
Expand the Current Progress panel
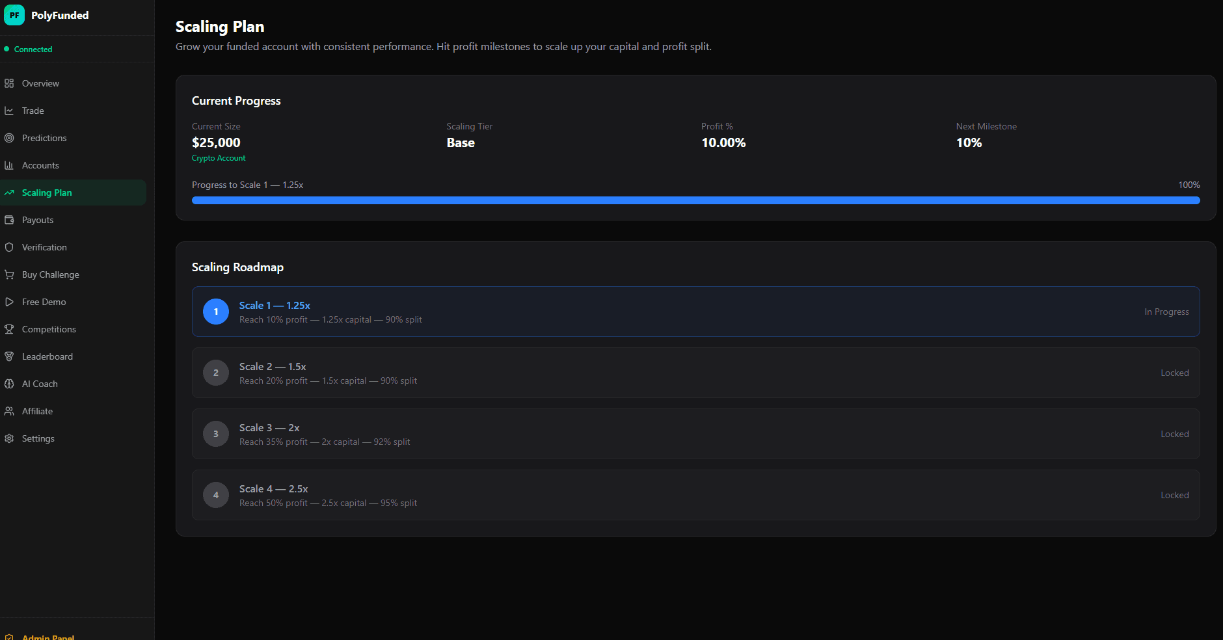click(235, 101)
